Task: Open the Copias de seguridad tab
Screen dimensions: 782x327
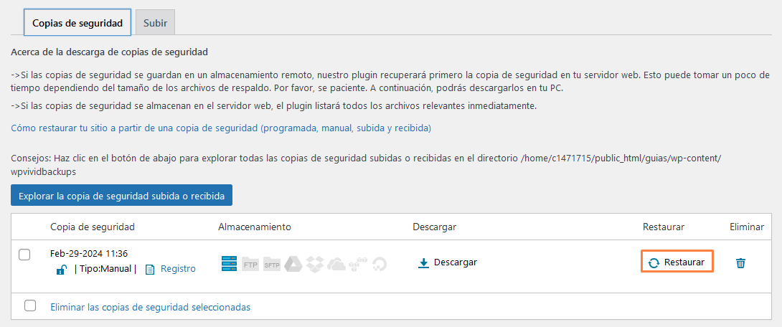Action: pyautogui.click(x=77, y=23)
